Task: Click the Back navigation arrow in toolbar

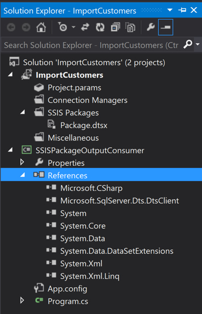Action: [11, 27]
